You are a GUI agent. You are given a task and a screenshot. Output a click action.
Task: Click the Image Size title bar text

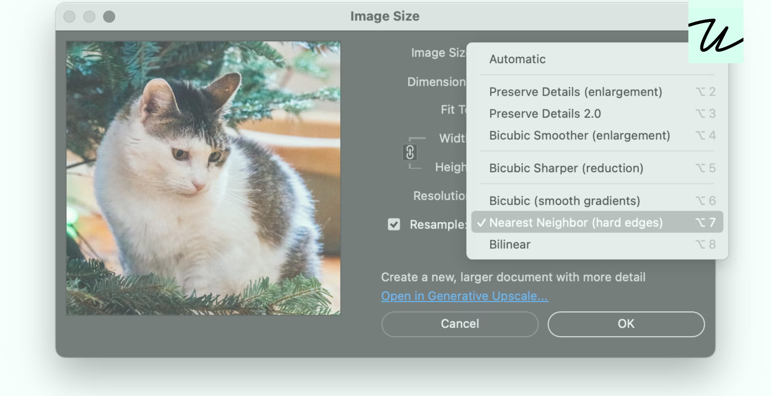coord(385,16)
